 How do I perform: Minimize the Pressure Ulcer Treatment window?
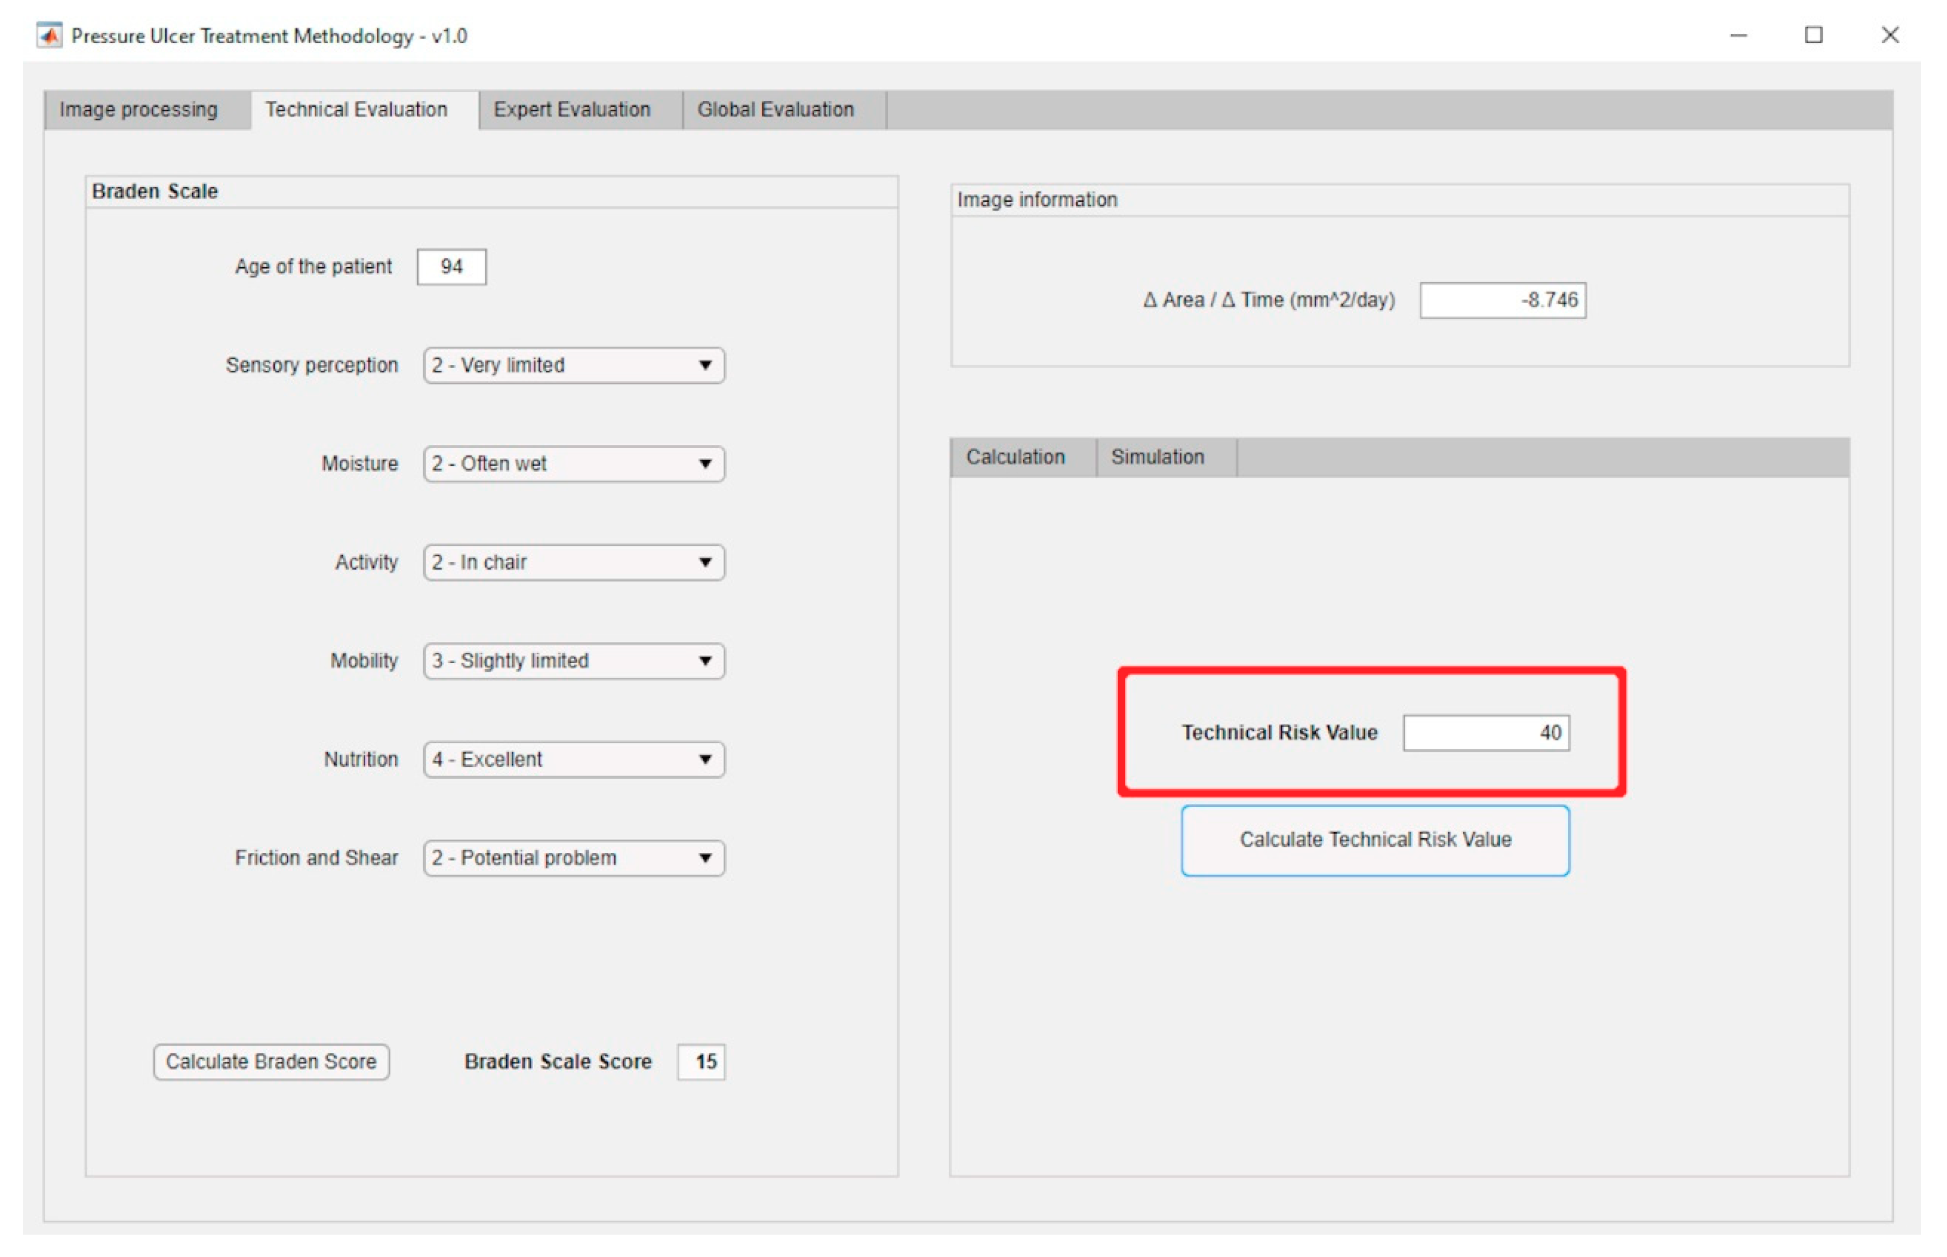[1739, 36]
